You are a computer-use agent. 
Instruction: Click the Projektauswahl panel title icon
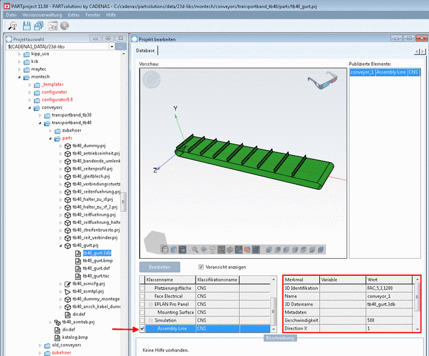[x=9, y=39]
